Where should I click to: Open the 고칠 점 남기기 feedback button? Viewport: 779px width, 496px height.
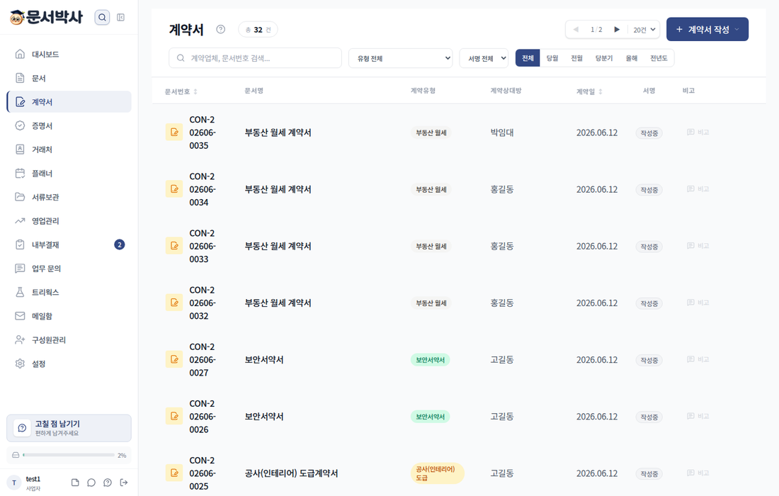[x=69, y=428]
